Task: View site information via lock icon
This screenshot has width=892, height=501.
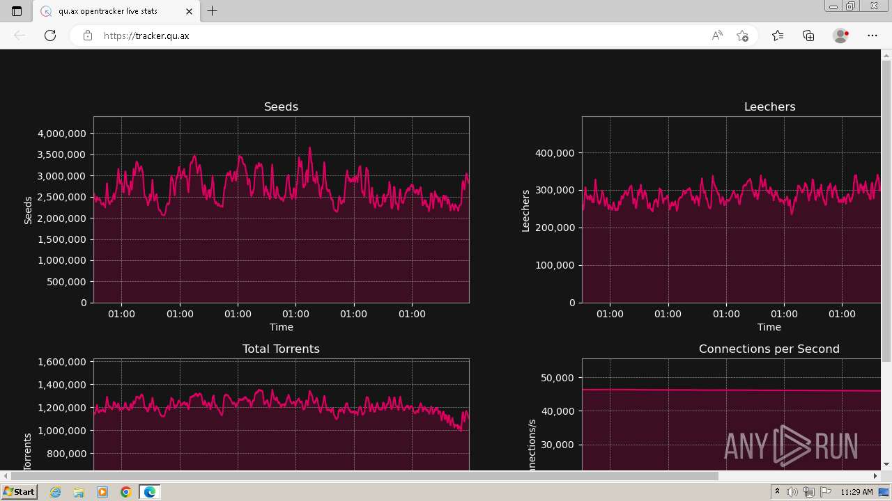Action: click(x=88, y=35)
